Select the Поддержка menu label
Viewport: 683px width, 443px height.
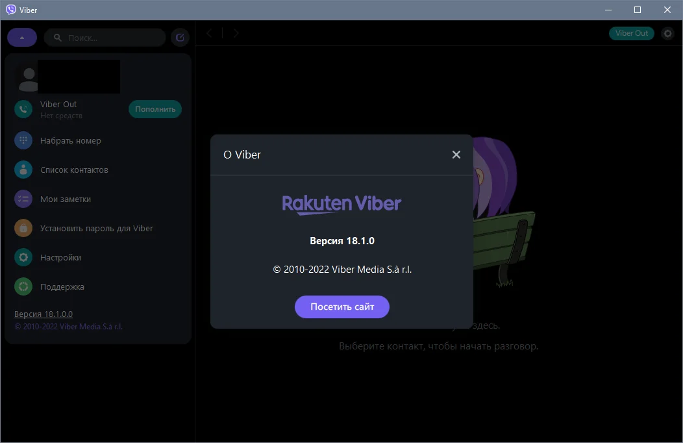(x=62, y=286)
